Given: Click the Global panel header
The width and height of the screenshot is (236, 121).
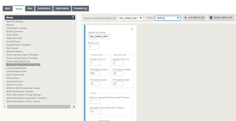Looking at the screenshot, I should (40, 17).
